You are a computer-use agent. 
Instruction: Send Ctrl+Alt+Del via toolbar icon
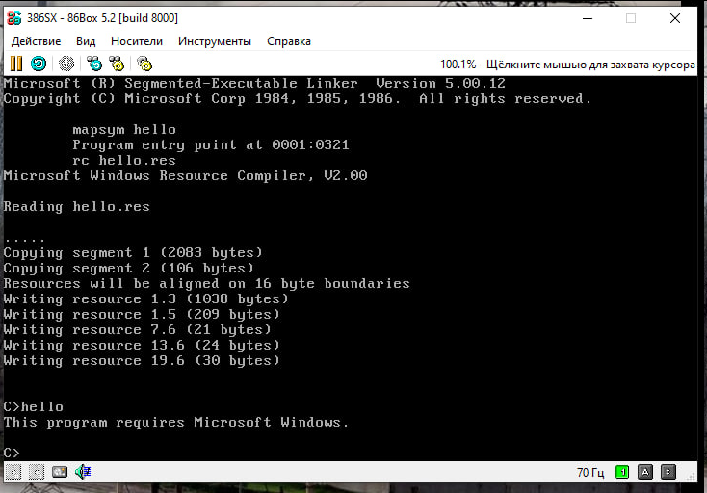(x=93, y=64)
